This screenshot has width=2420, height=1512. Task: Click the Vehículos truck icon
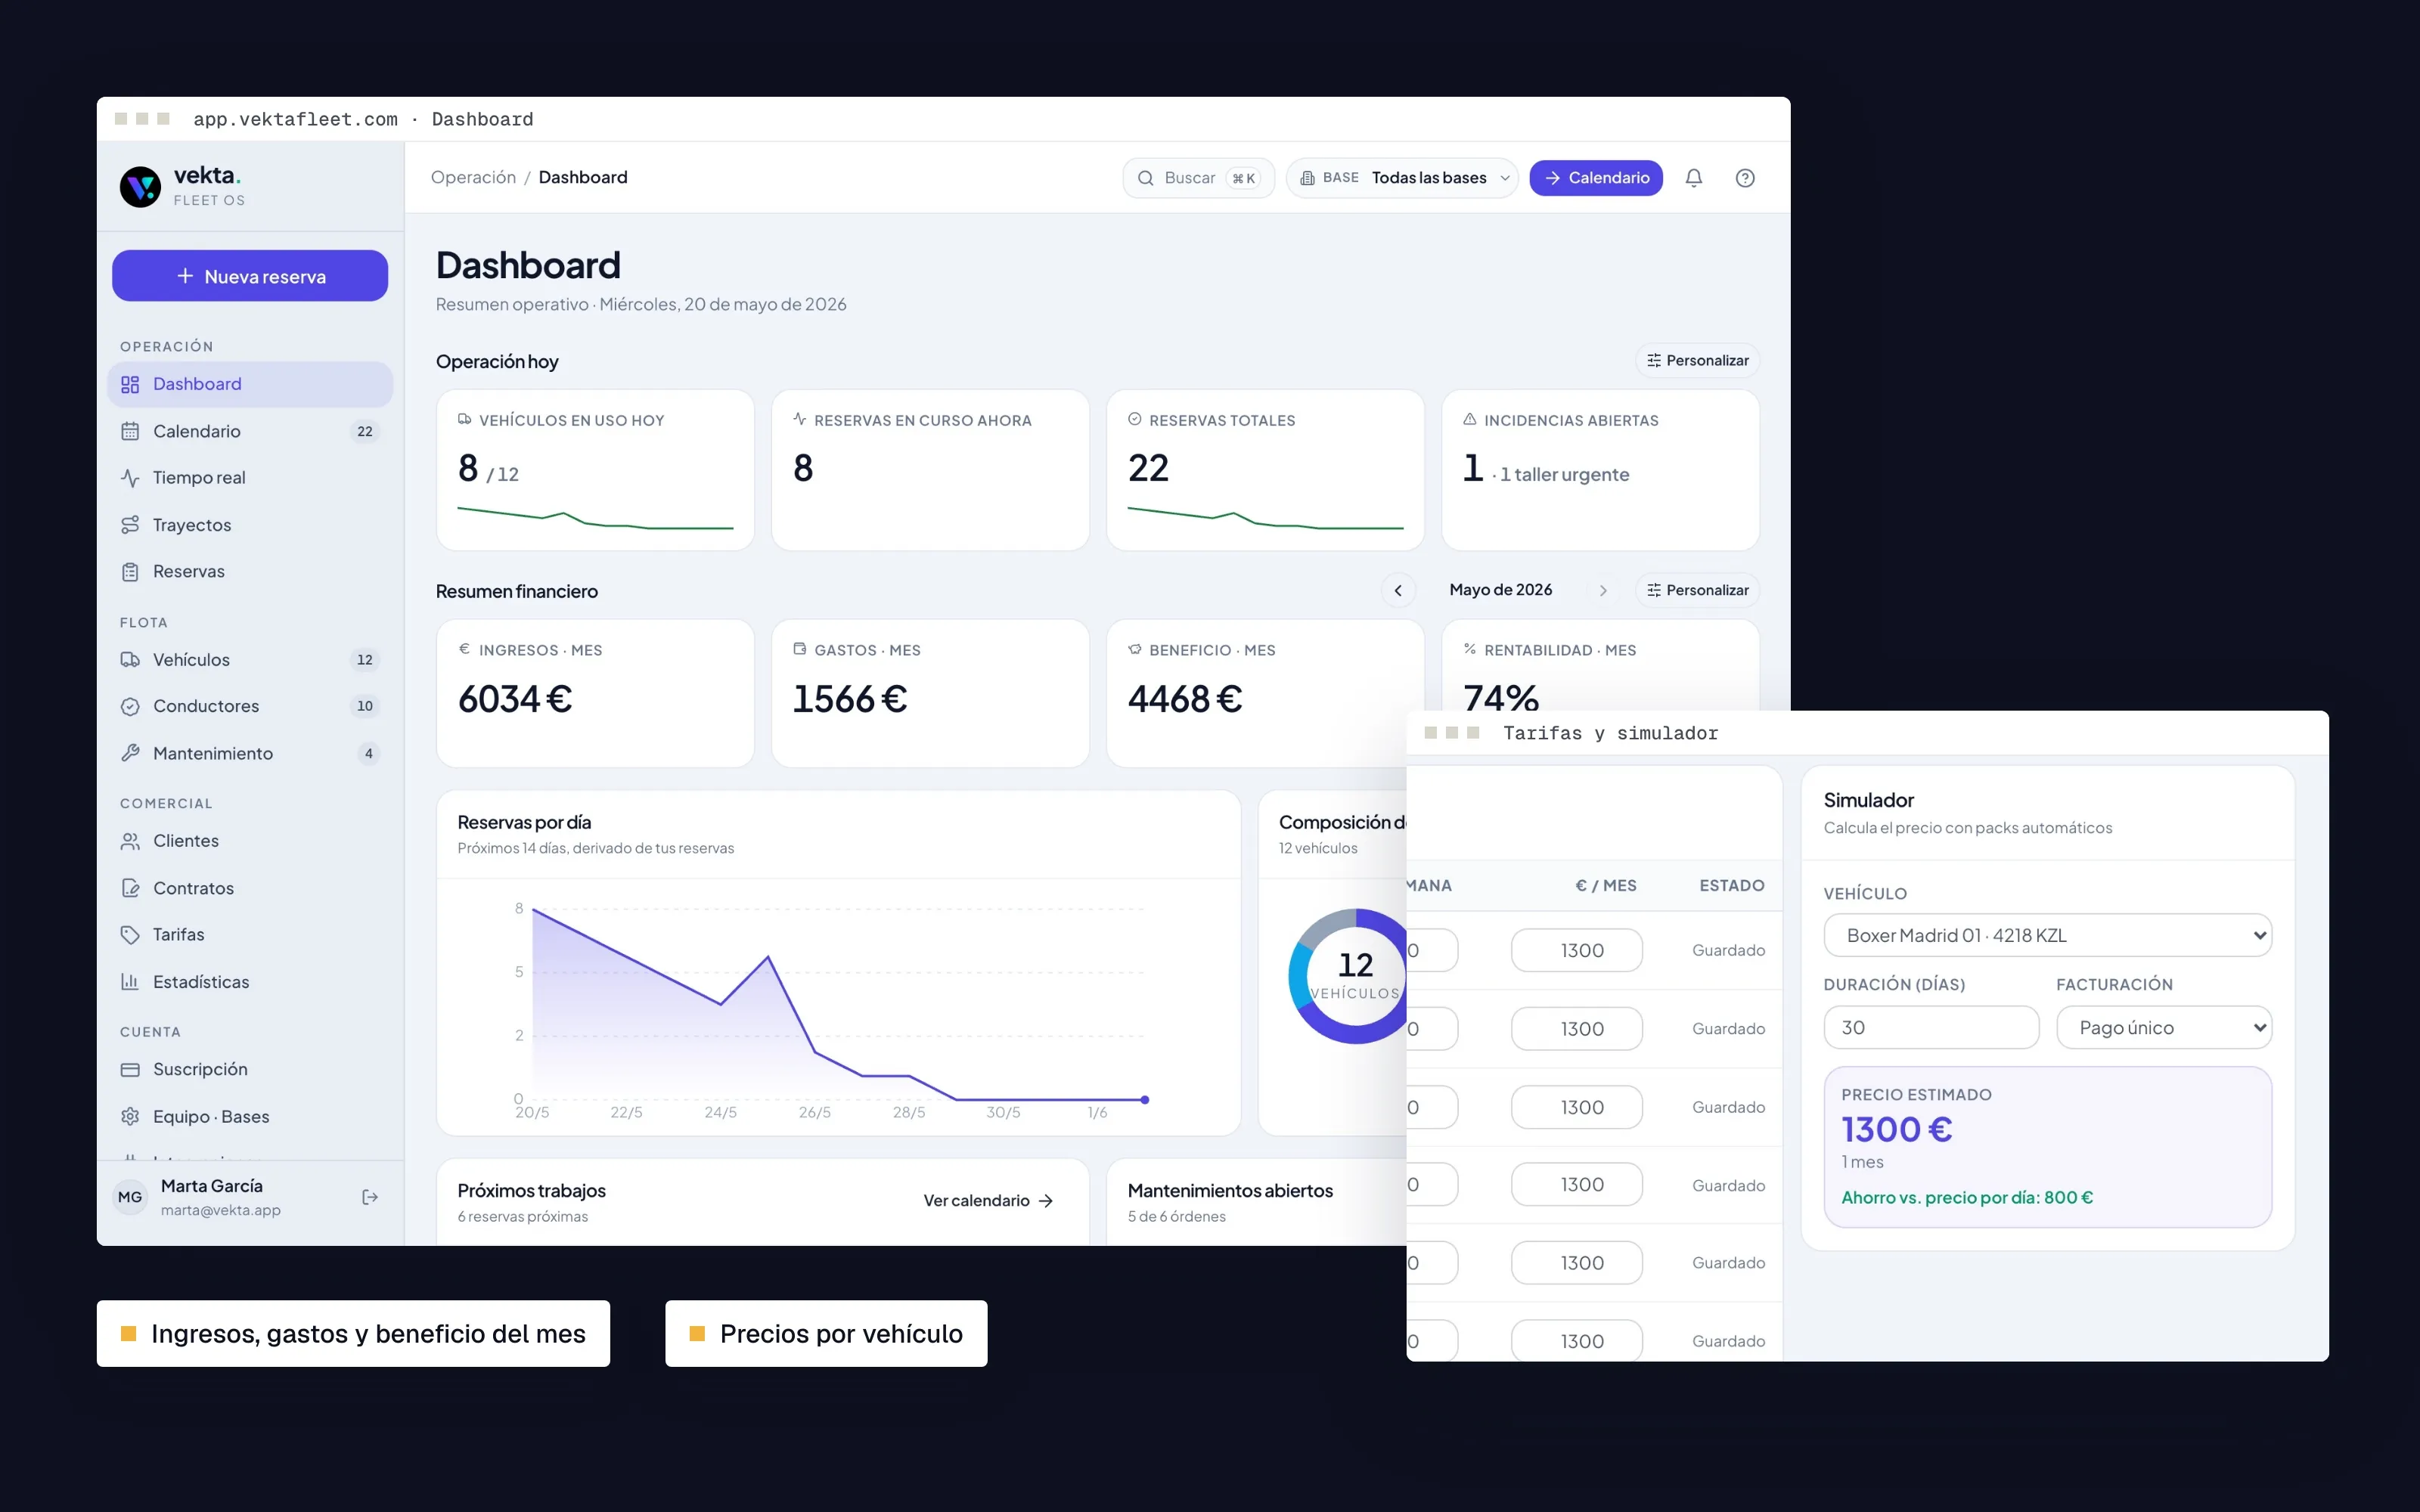click(x=130, y=660)
